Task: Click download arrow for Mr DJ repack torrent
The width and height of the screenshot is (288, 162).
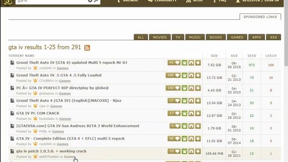Action: click(198, 63)
